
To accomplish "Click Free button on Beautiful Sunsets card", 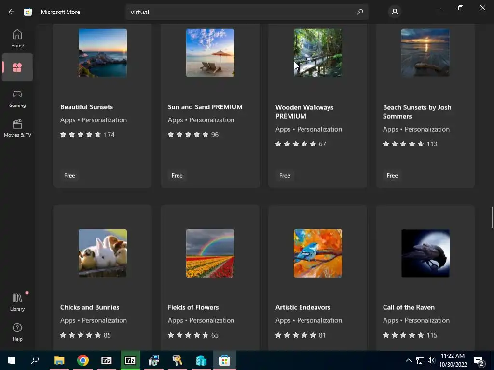I will pyautogui.click(x=69, y=175).
